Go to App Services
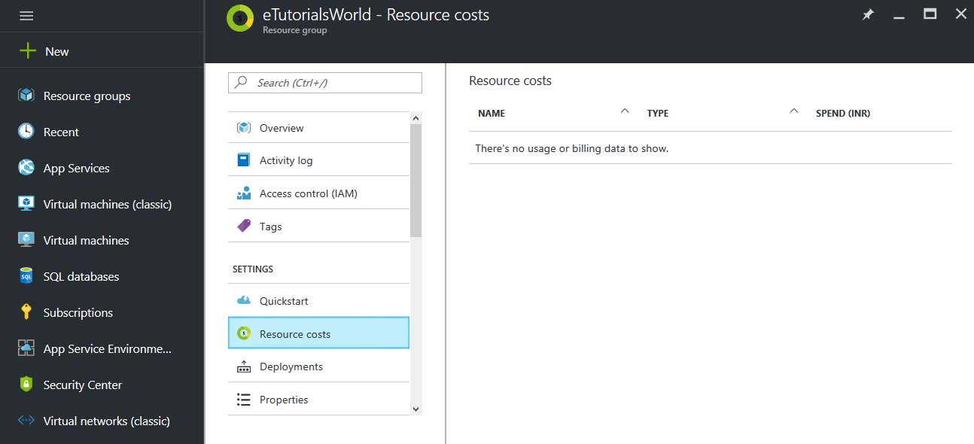974x444 pixels. 77,168
